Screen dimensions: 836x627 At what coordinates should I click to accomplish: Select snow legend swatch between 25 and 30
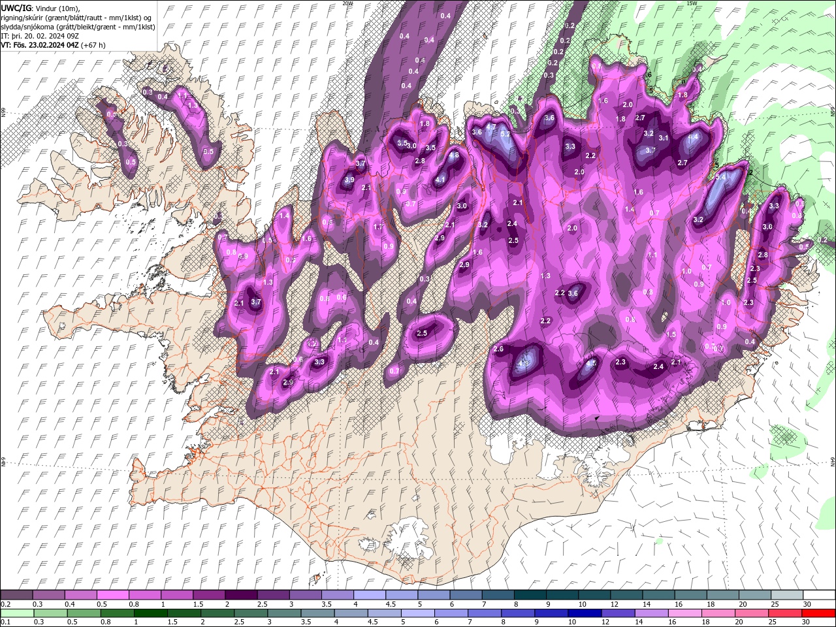pyautogui.click(x=786, y=595)
